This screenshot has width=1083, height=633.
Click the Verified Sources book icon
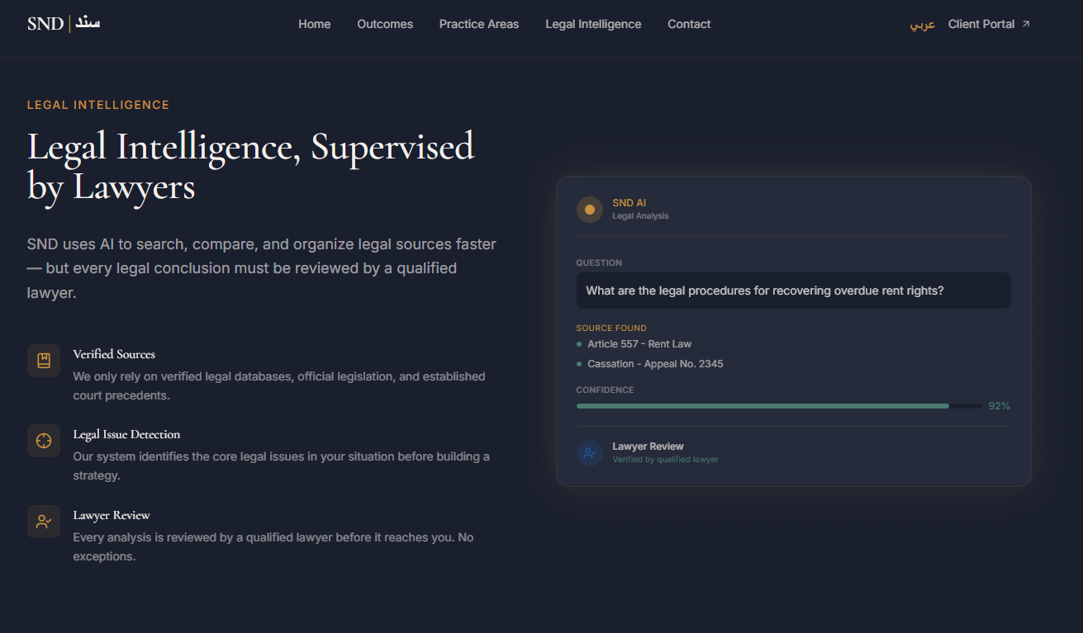pyautogui.click(x=44, y=361)
